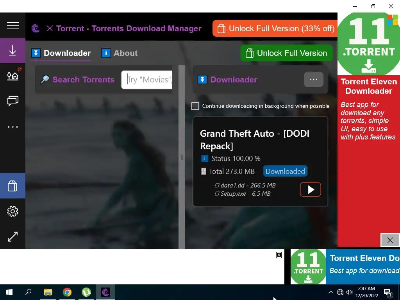This screenshot has width=400, height=300.
Task: Click the Search Torrents magnifier icon
Action: click(x=45, y=80)
